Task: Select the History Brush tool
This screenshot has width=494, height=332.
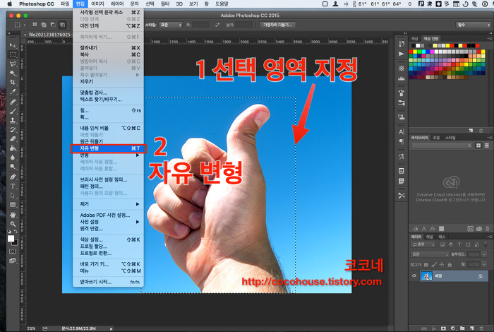Action: point(13,129)
